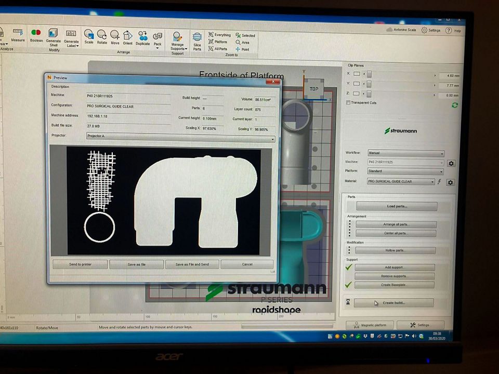Open the Machine dropdown in the side panel

click(x=406, y=162)
